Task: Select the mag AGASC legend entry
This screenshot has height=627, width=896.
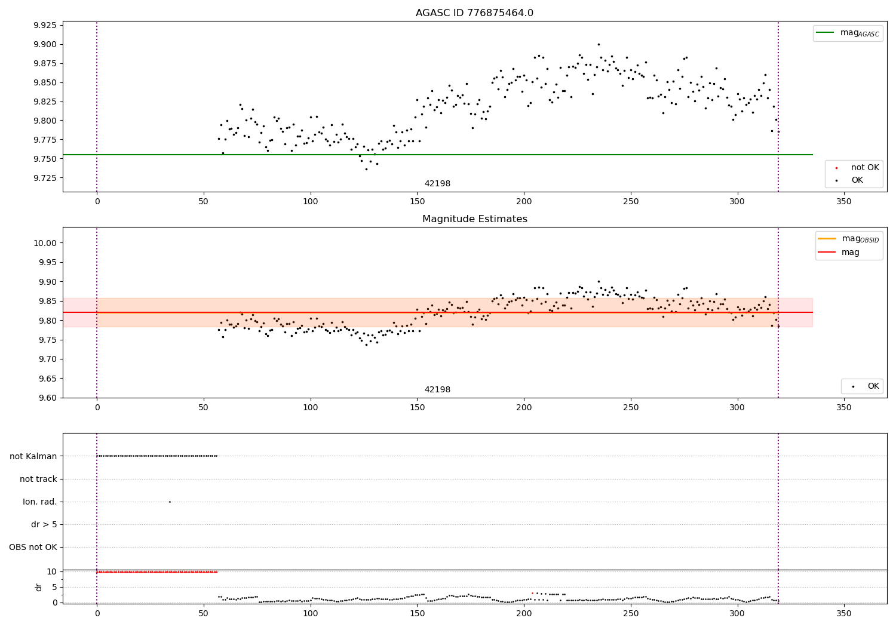Action: 848,33
